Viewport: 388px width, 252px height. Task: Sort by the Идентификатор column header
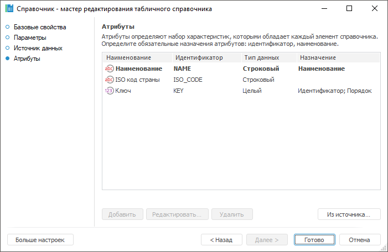click(x=198, y=57)
